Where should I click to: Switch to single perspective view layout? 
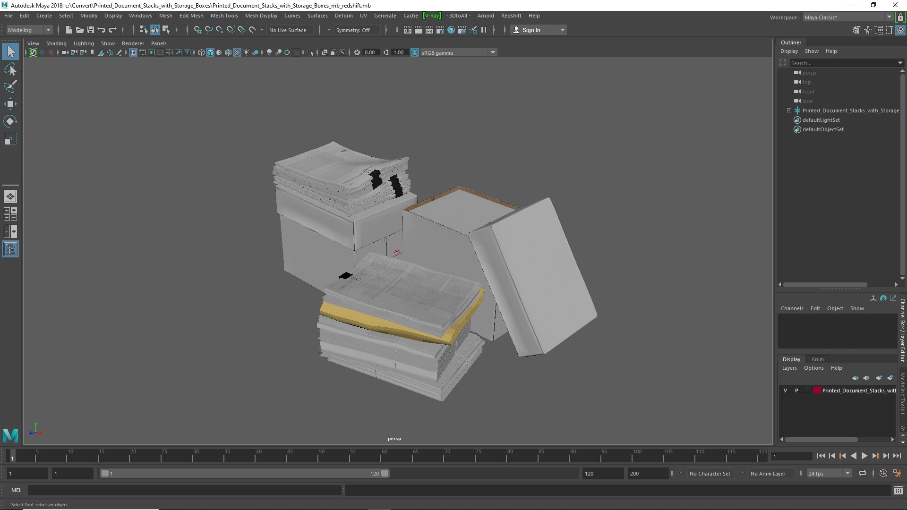pyautogui.click(x=10, y=196)
